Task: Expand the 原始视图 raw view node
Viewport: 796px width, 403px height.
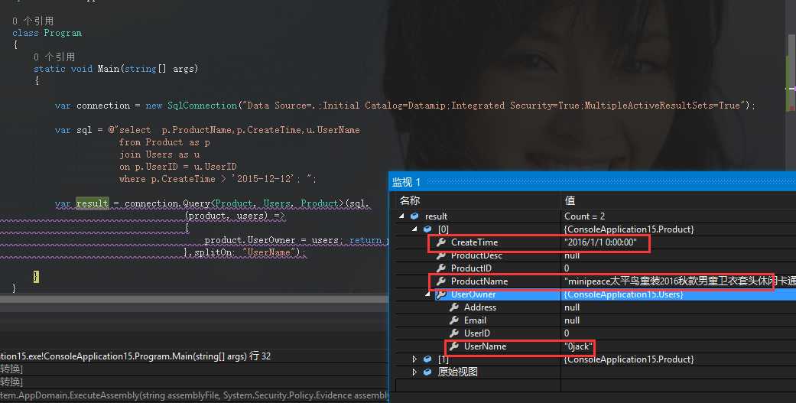Action: [x=415, y=372]
